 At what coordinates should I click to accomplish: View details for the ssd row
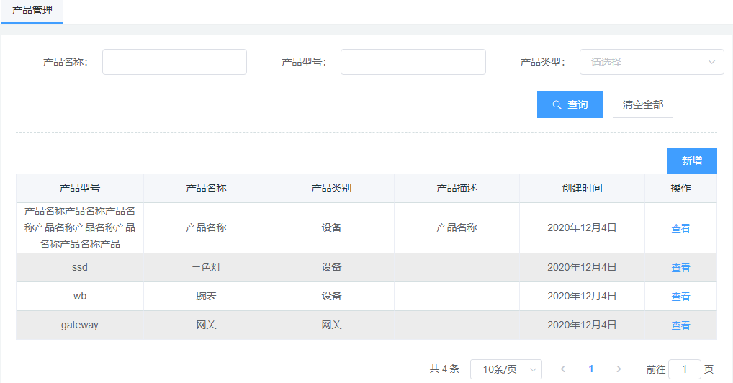[680, 268]
